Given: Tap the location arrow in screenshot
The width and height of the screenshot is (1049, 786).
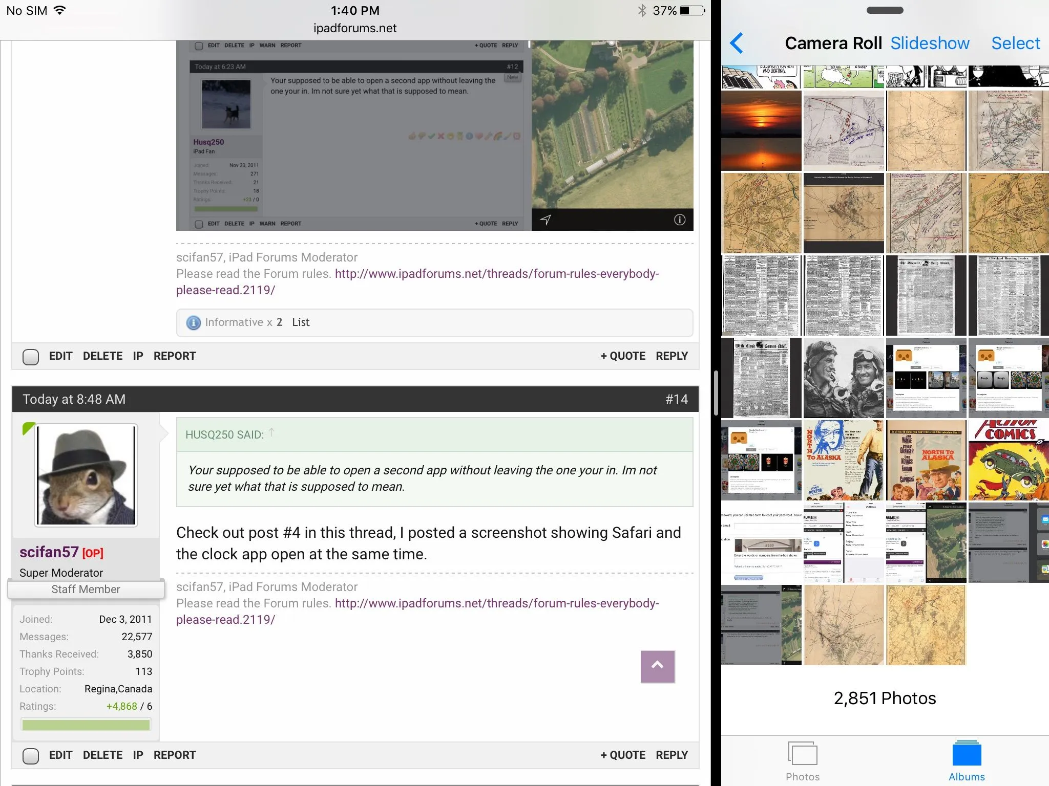Looking at the screenshot, I should click(x=546, y=220).
